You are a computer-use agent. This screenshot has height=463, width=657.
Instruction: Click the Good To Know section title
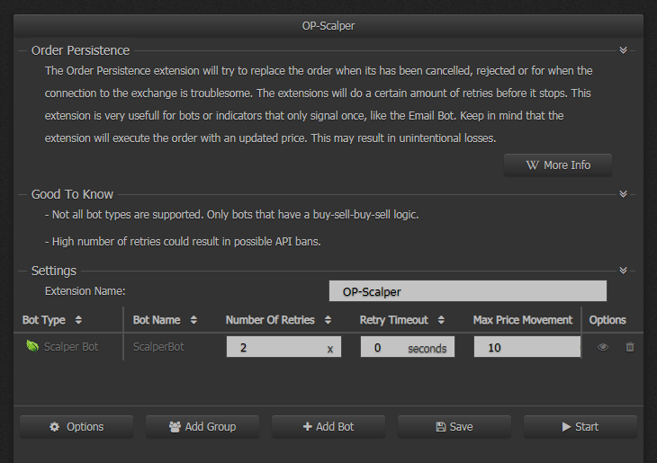pyautogui.click(x=72, y=194)
